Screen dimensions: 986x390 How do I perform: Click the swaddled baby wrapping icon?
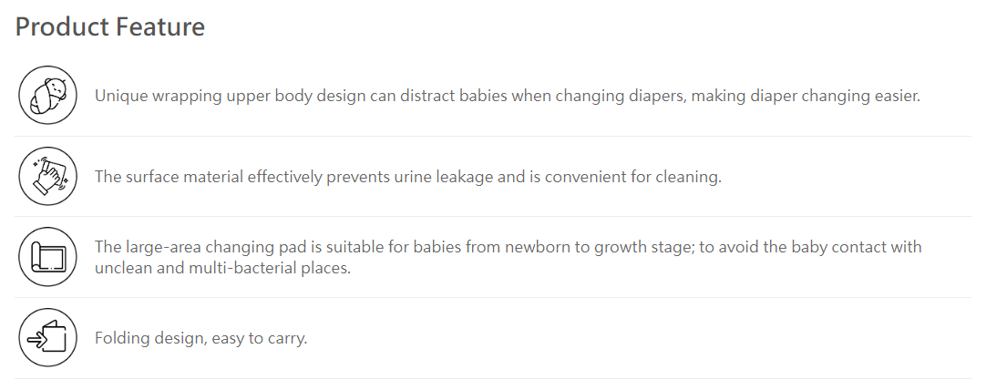(x=47, y=95)
